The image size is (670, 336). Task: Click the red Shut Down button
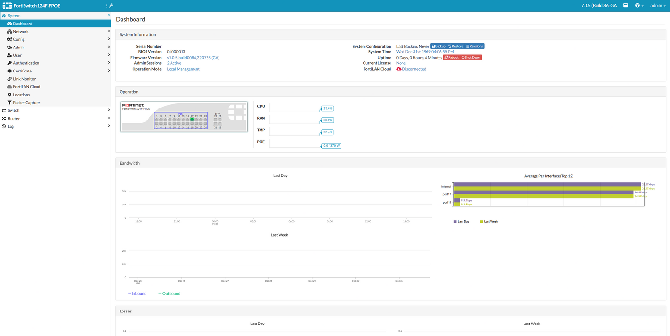[471, 58]
